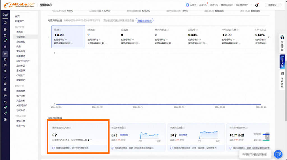Viewport: 287px width, 160px height.
Task: Click the clipboard rail icon
Action: click(x=5, y=78)
